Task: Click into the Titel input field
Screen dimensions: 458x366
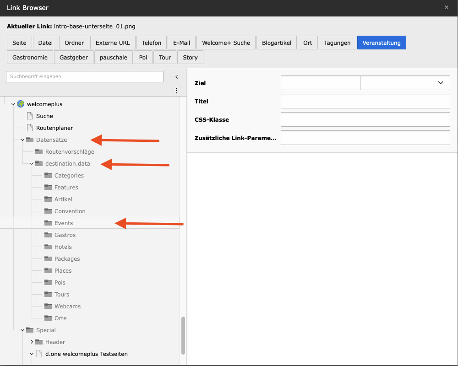Action: point(365,101)
